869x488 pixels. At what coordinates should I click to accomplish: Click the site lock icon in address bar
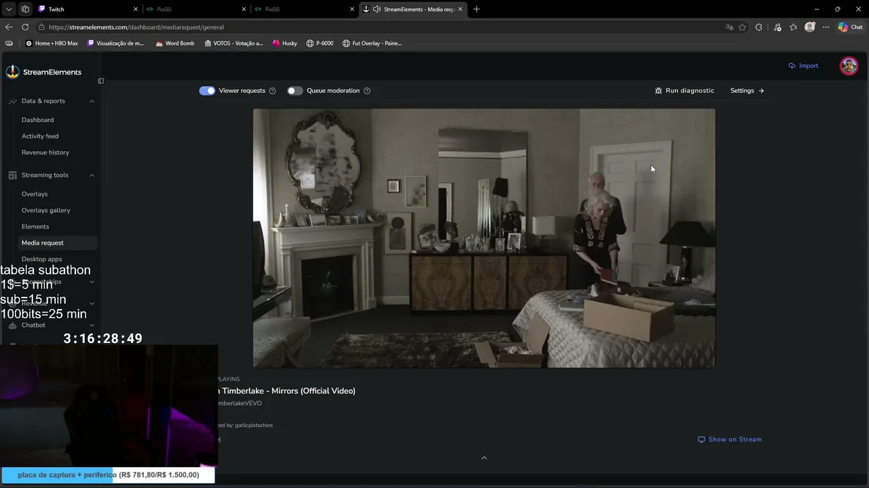pyautogui.click(x=41, y=27)
